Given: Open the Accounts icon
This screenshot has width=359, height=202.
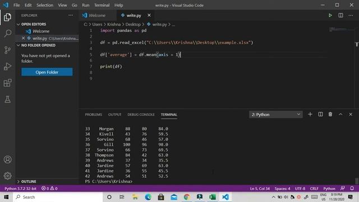Looking at the screenshot, I should click(x=7, y=159).
